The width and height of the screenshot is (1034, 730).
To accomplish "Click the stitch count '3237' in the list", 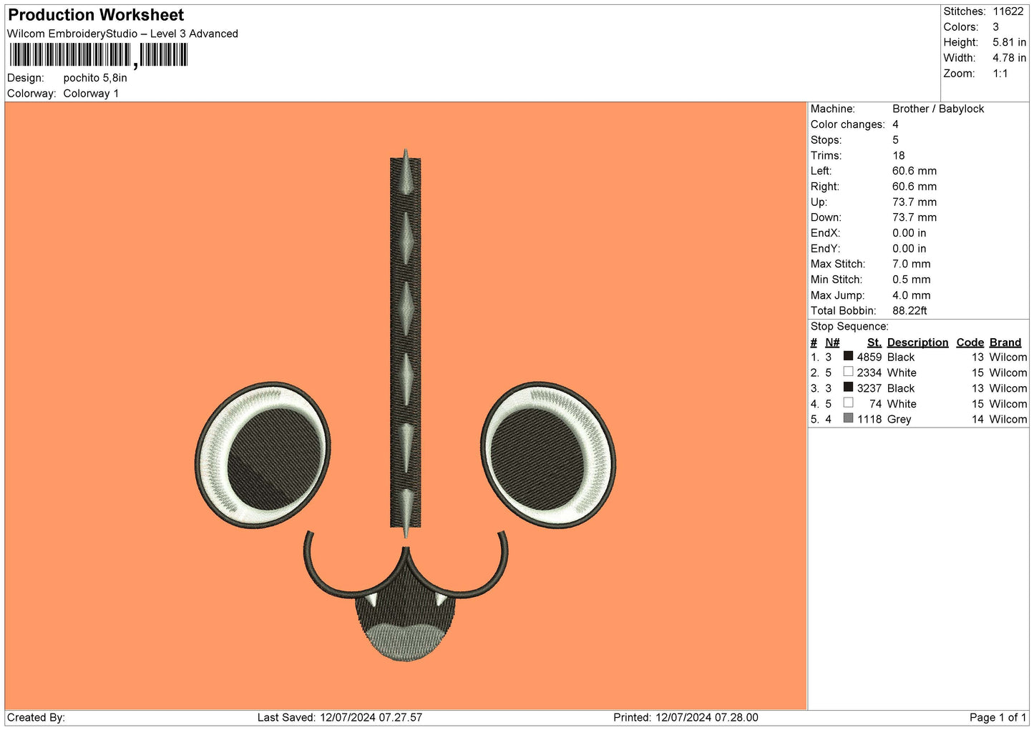I will (x=869, y=389).
